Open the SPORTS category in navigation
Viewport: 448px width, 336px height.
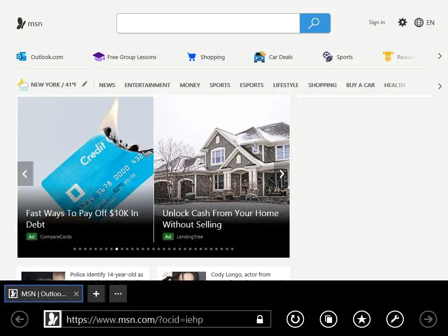point(220,85)
